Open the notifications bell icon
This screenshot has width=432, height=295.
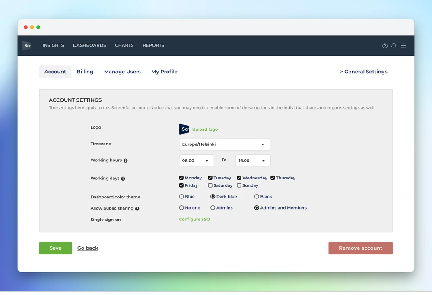(394, 46)
